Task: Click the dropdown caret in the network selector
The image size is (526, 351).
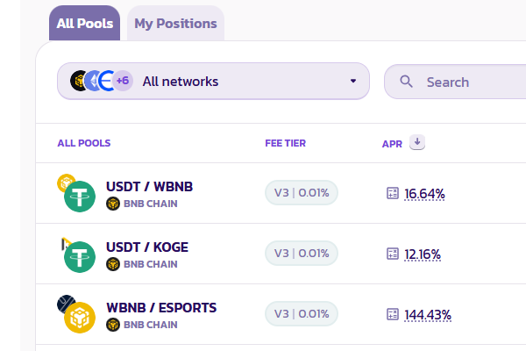Action: coord(353,82)
